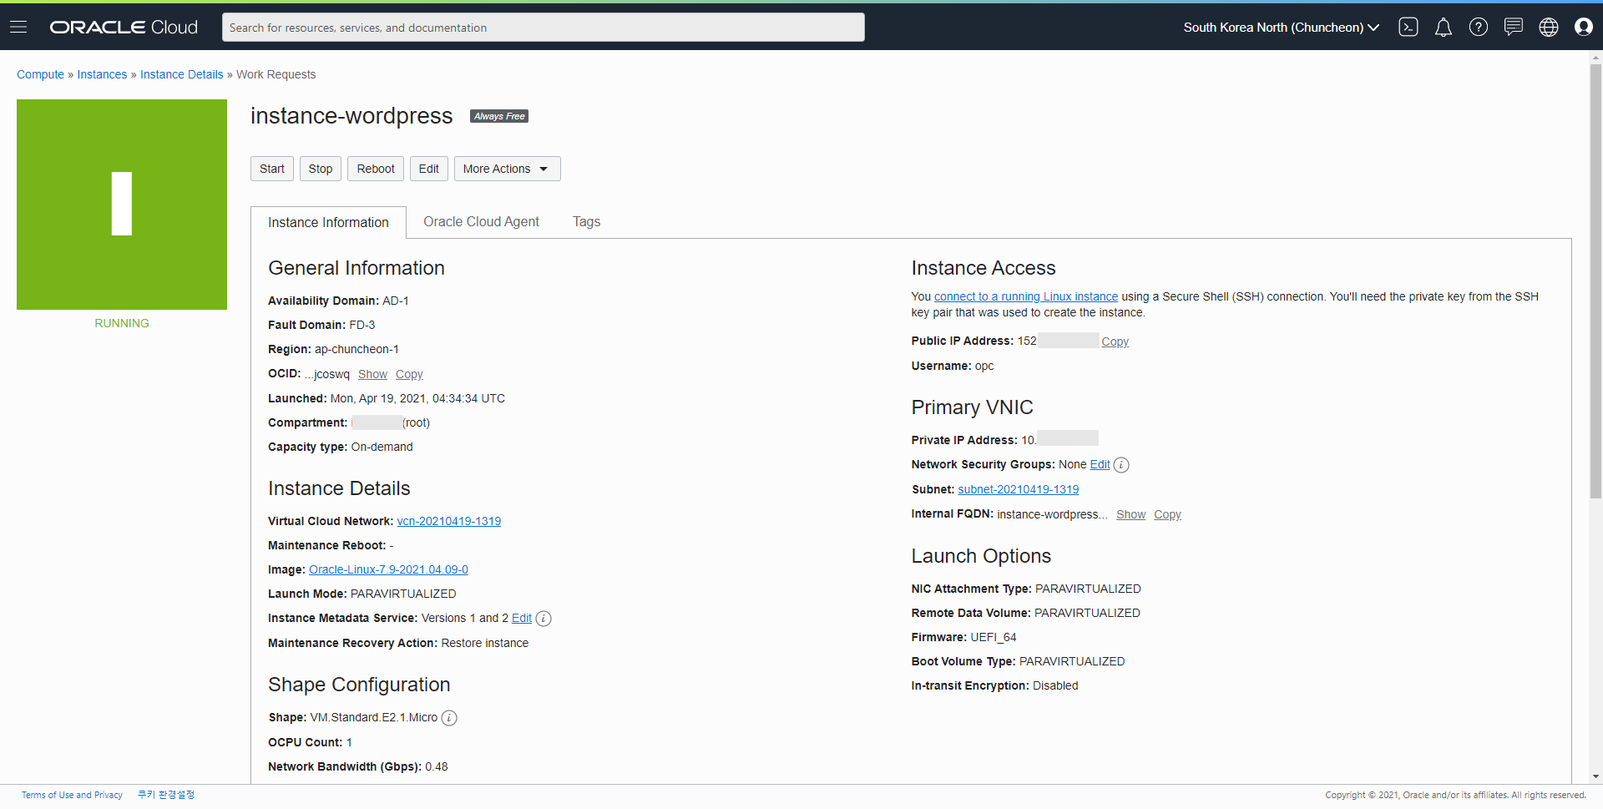Viewport: 1603px width, 809px height.
Task: Click the Edit instance button
Action: 429,169
